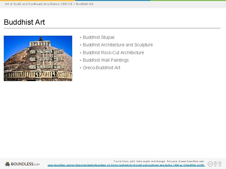The height and width of the screenshot is (169, 226).
Task: Select the 'Buddhist Wall Paintings' bullet
Action: click(106, 60)
